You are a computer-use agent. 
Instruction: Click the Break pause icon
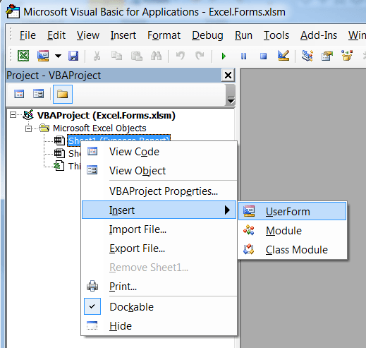pos(244,56)
